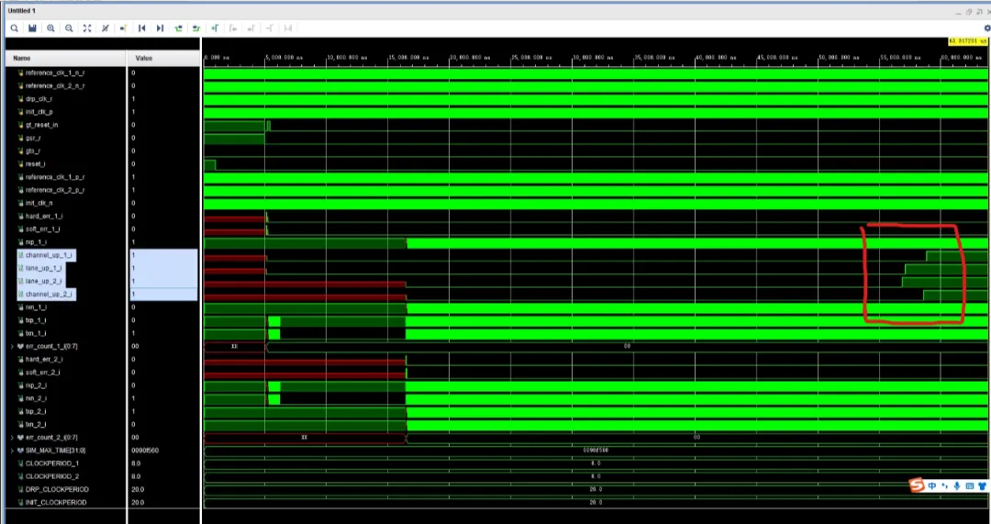The image size is (991, 524).
Task: Expand the SIM_MAX_TIME[31:0] signal
Action: 12,451
